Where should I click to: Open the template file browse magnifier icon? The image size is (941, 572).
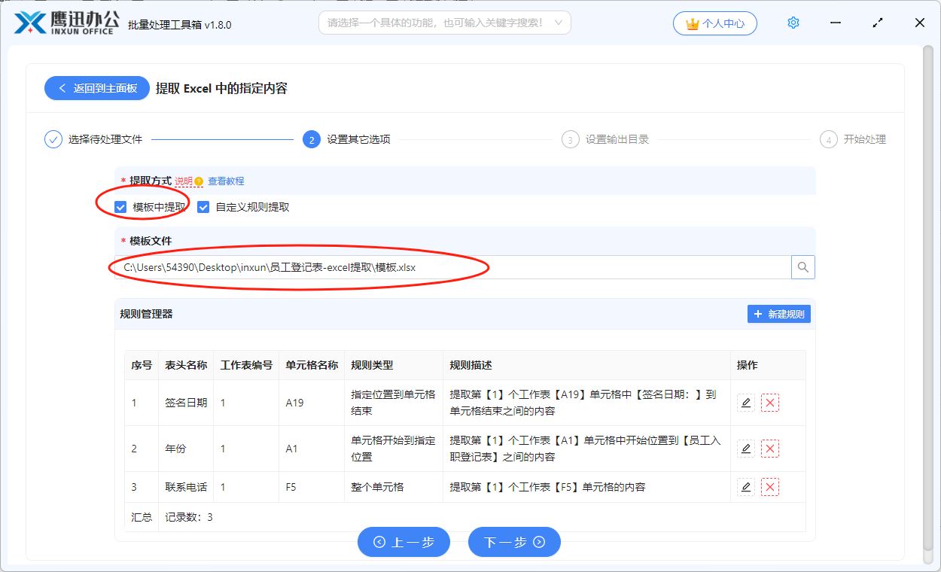[802, 267]
